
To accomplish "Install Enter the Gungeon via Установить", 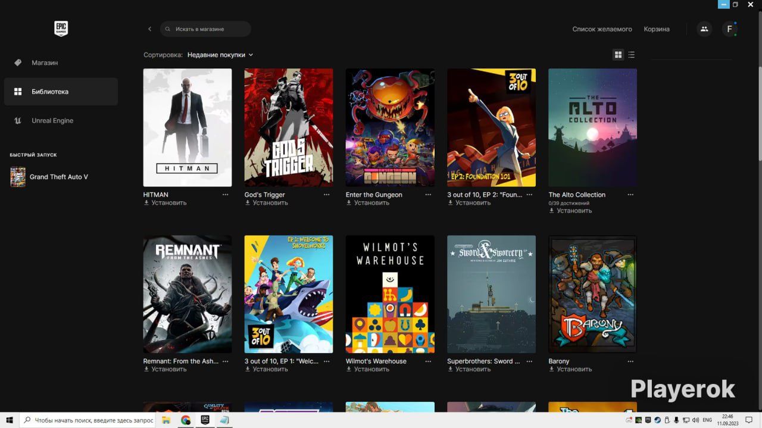I will pos(367,203).
